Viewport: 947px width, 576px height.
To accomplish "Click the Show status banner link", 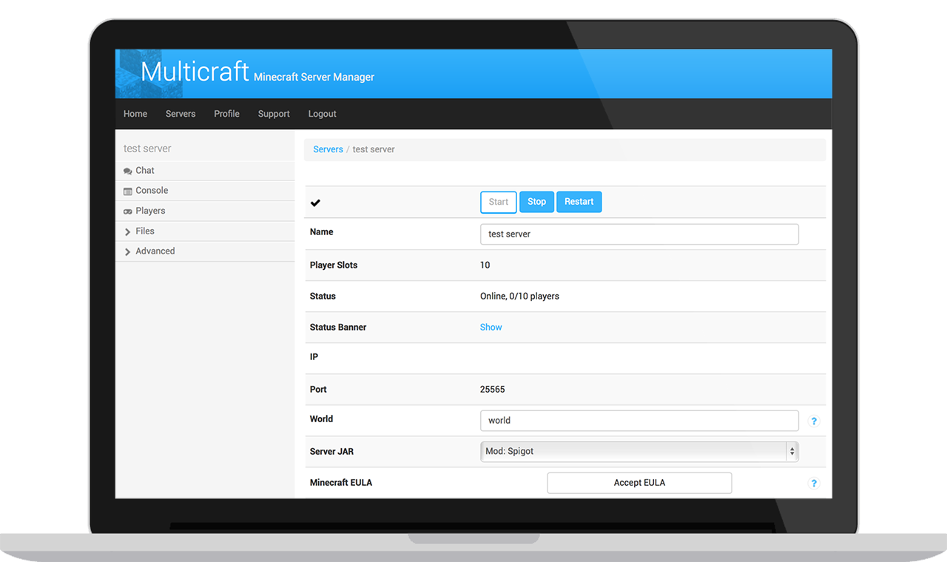I will click(491, 327).
